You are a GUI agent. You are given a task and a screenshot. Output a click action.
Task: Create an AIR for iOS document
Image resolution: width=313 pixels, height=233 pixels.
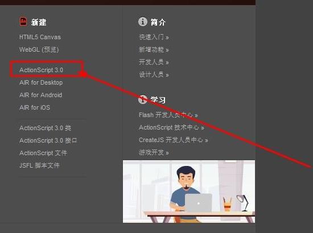pyautogui.click(x=35, y=107)
